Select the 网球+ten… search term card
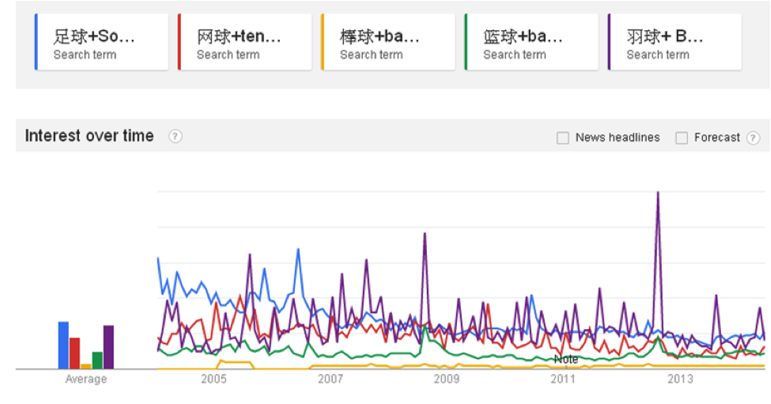 pos(245,43)
